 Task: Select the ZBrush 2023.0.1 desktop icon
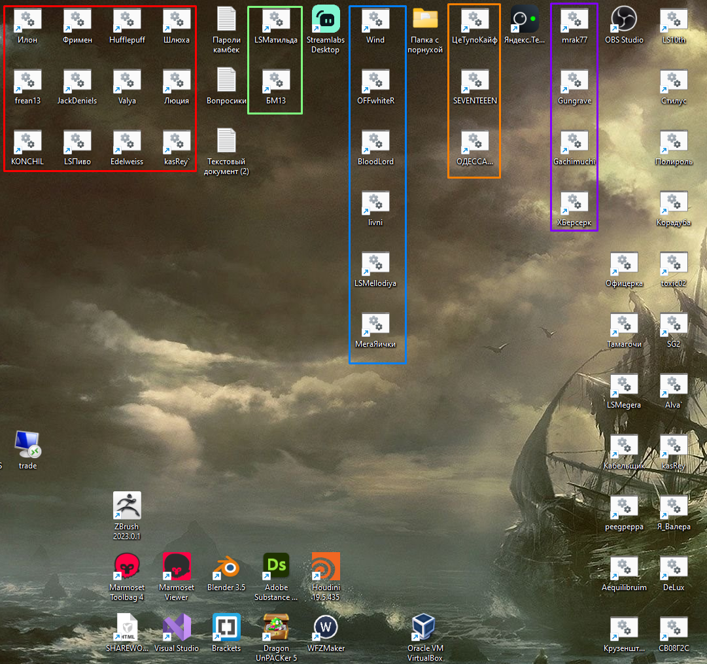point(127,506)
